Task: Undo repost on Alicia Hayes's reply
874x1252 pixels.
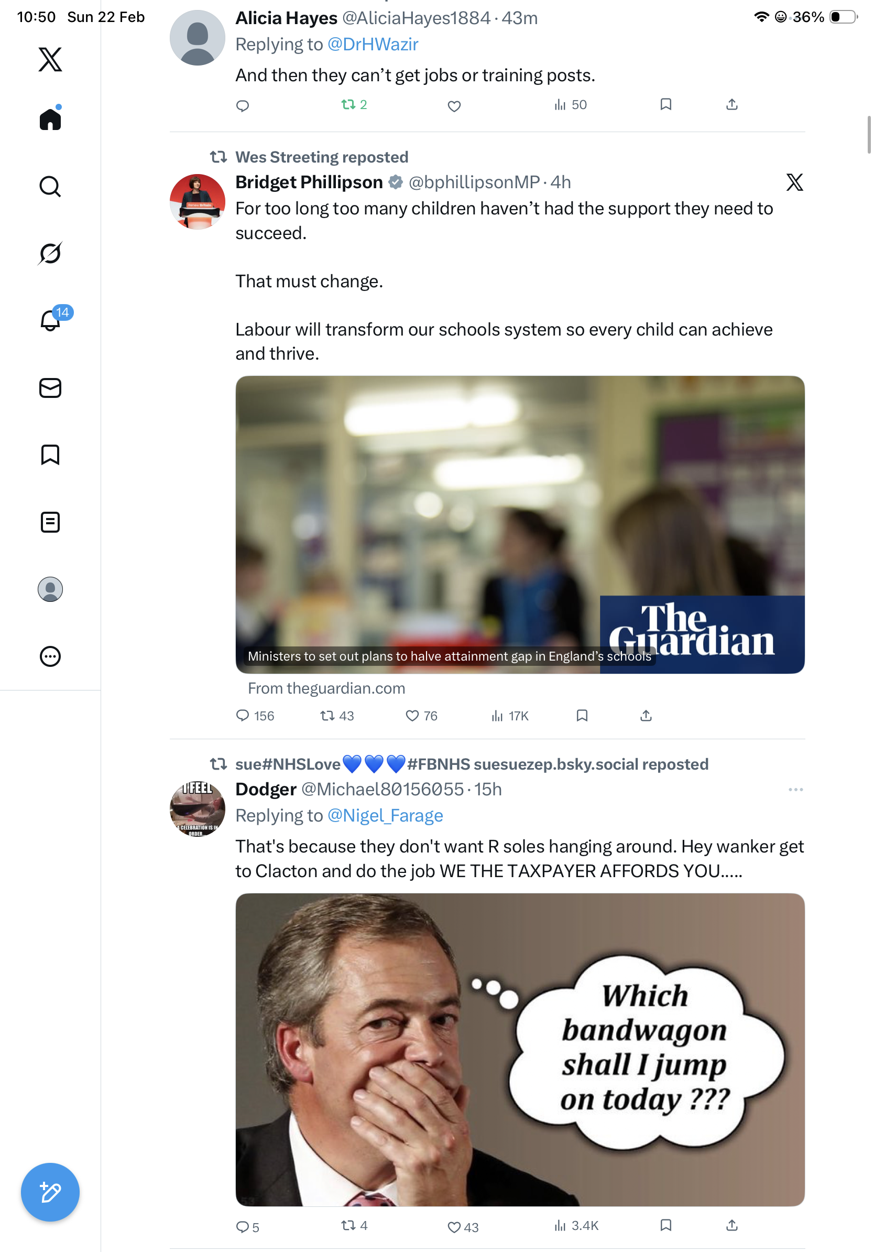Action: pos(348,105)
